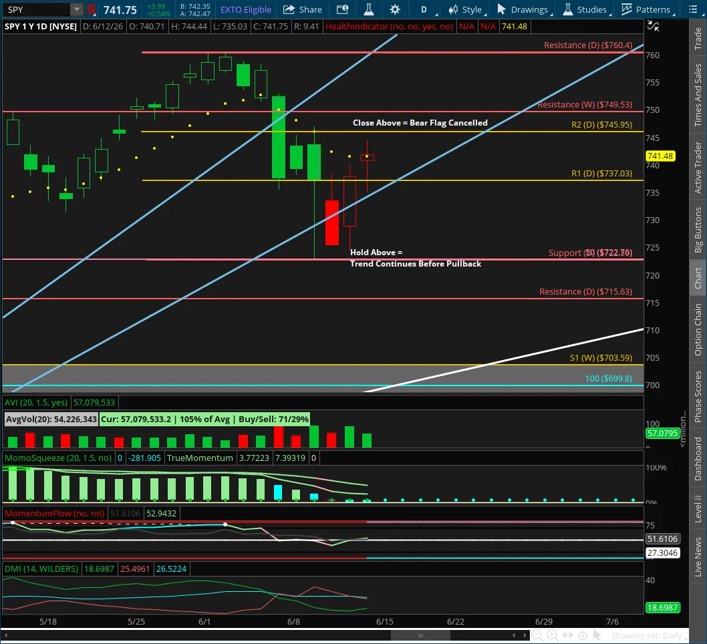Switch to Option Chain tab
Image resolution: width=707 pixels, height=644 pixels.
(698, 329)
